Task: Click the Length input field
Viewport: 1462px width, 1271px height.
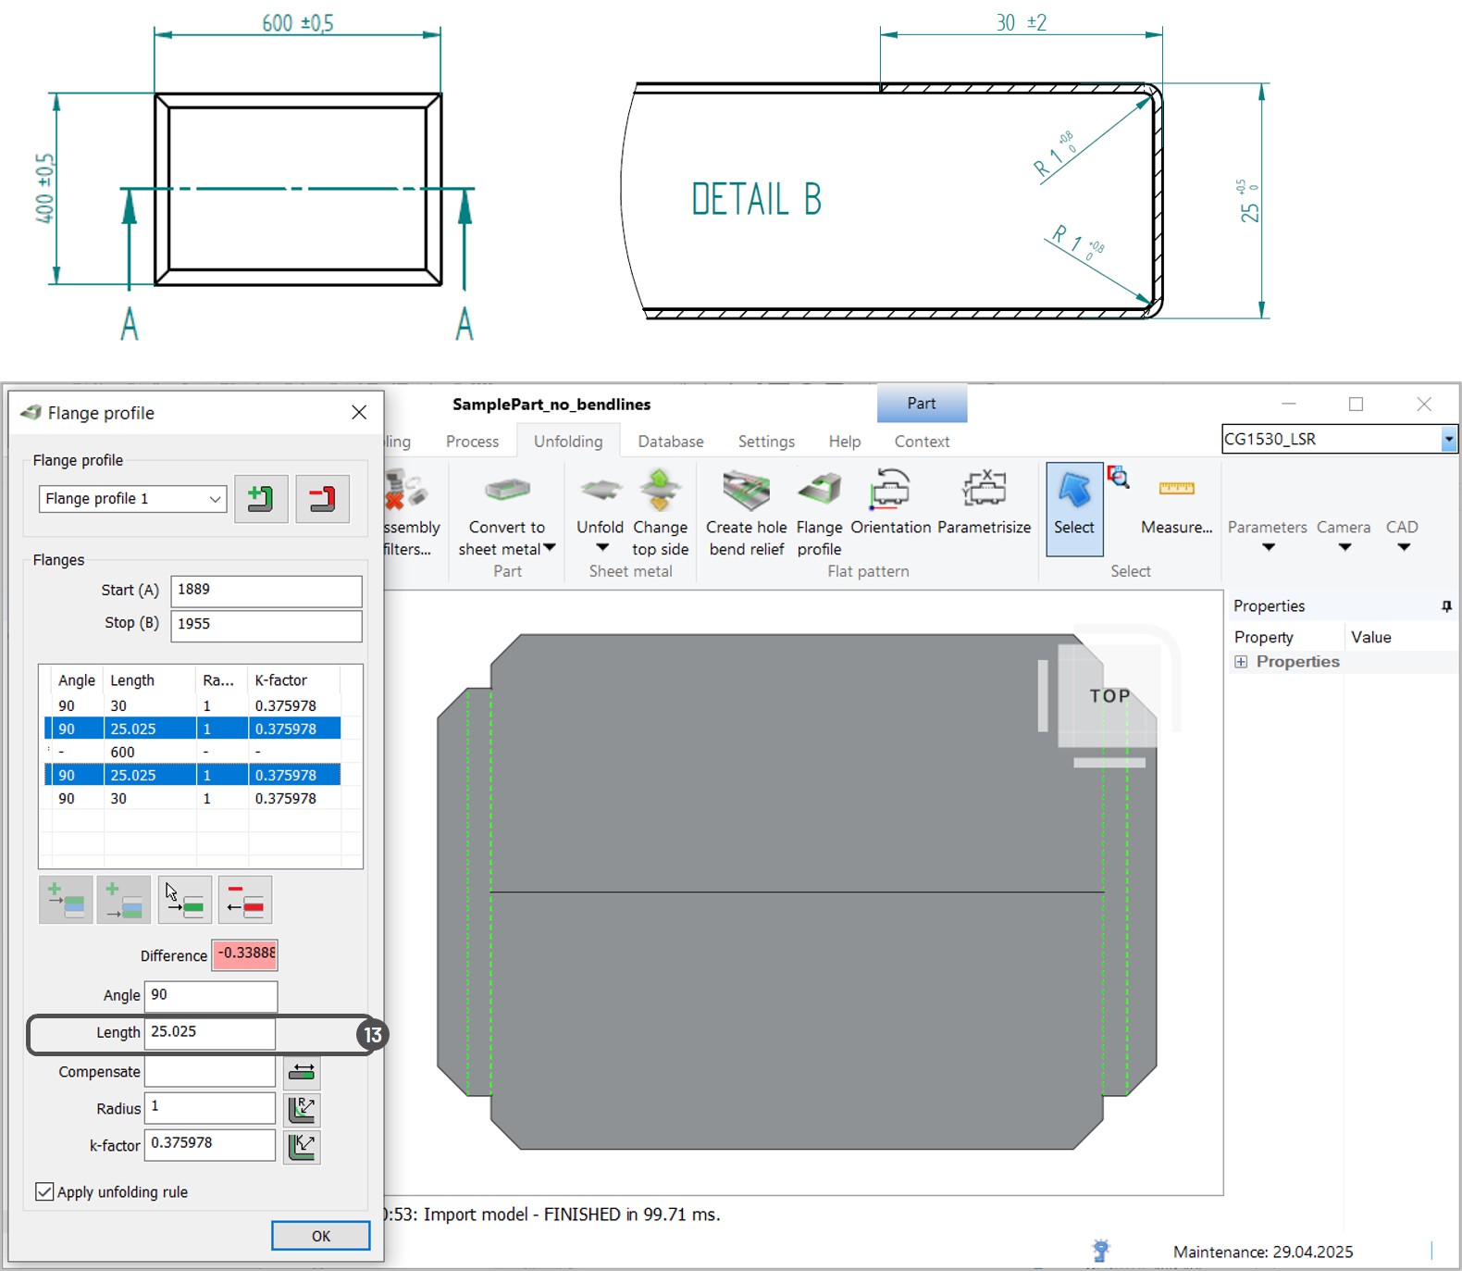Action: tap(210, 1032)
